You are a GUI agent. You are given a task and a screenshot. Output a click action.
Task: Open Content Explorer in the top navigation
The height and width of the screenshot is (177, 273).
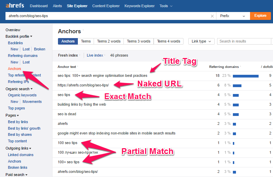coord(106,6)
